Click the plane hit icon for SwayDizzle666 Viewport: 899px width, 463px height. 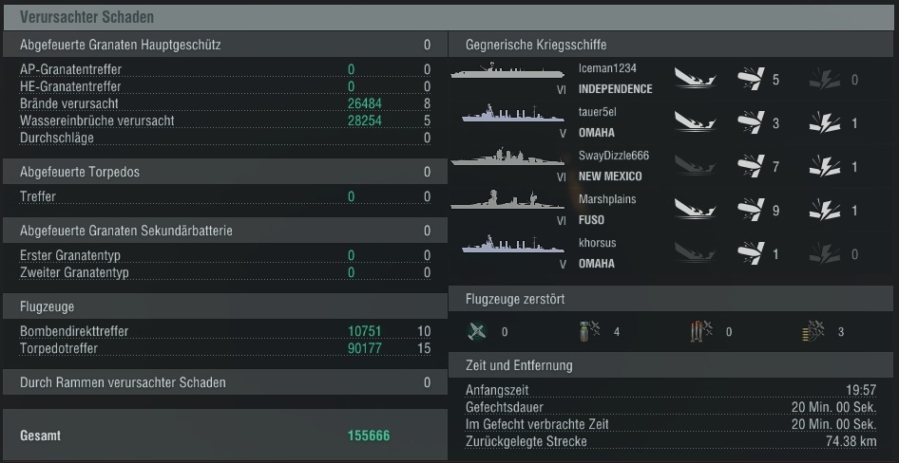[x=751, y=166]
